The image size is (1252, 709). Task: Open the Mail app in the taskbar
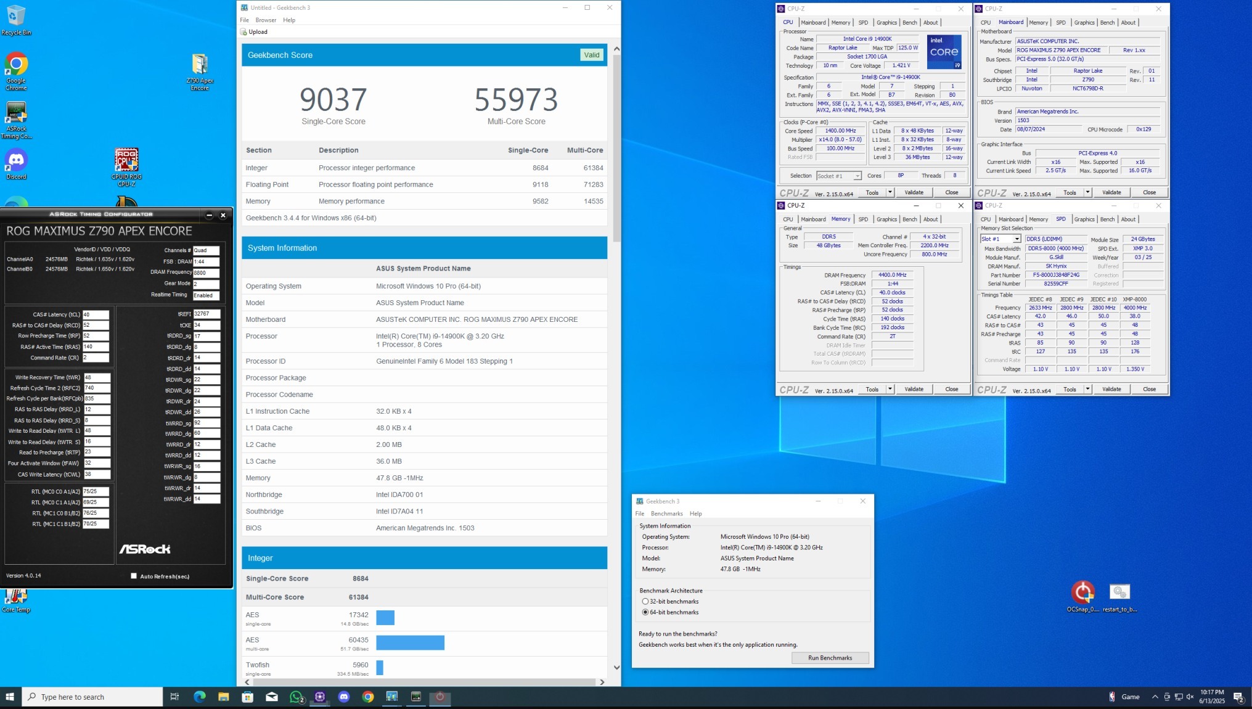[x=271, y=697]
